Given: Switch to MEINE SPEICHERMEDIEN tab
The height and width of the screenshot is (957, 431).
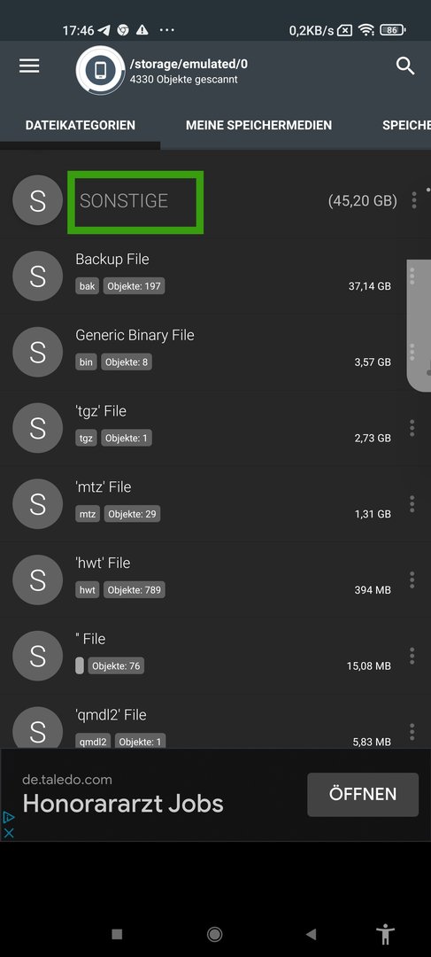Looking at the screenshot, I should pos(259,125).
